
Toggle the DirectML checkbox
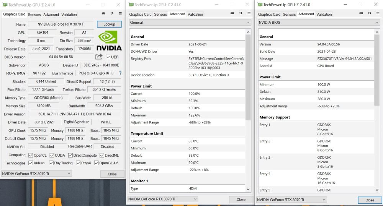click(x=102, y=155)
